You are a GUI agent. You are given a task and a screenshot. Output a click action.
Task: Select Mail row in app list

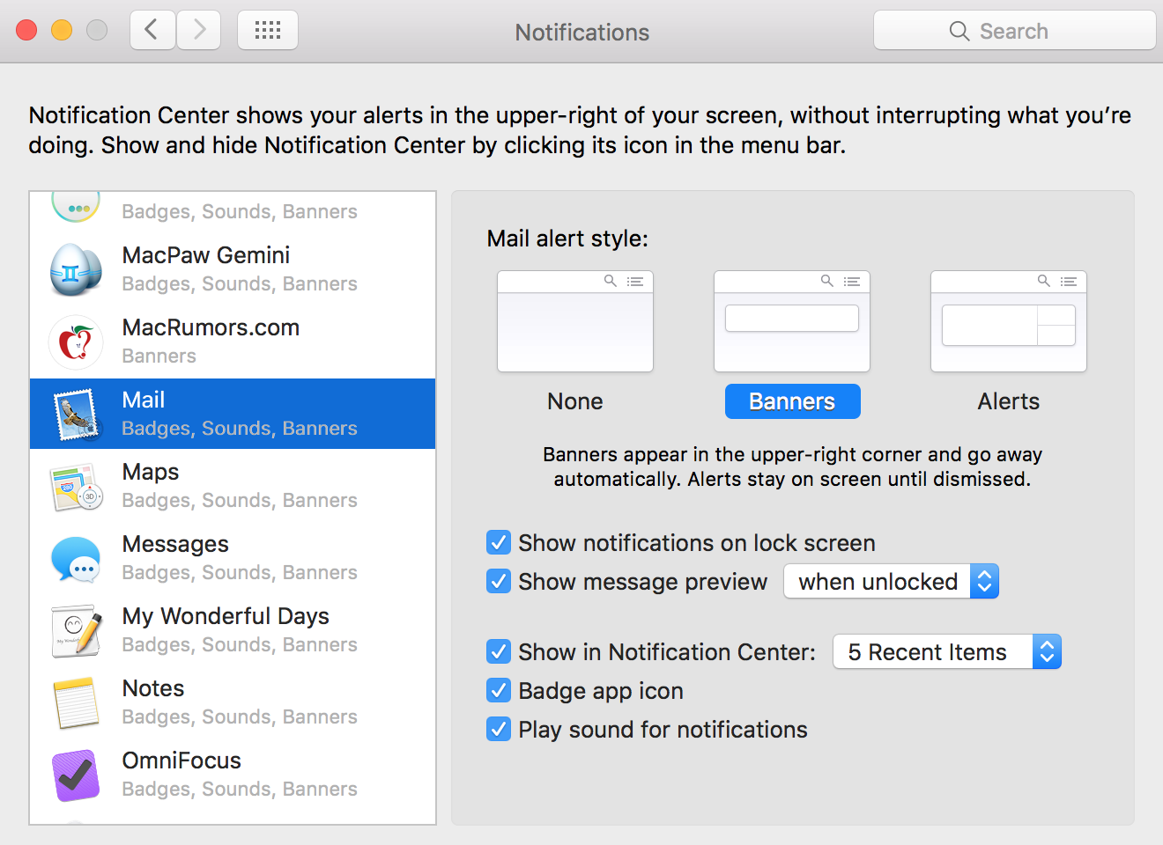(x=233, y=414)
